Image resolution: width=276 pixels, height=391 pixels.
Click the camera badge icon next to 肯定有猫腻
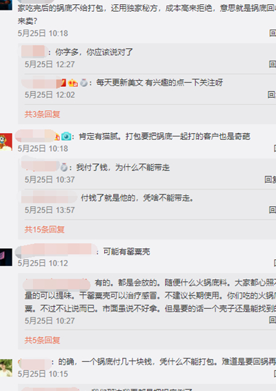tap(66, 137)
